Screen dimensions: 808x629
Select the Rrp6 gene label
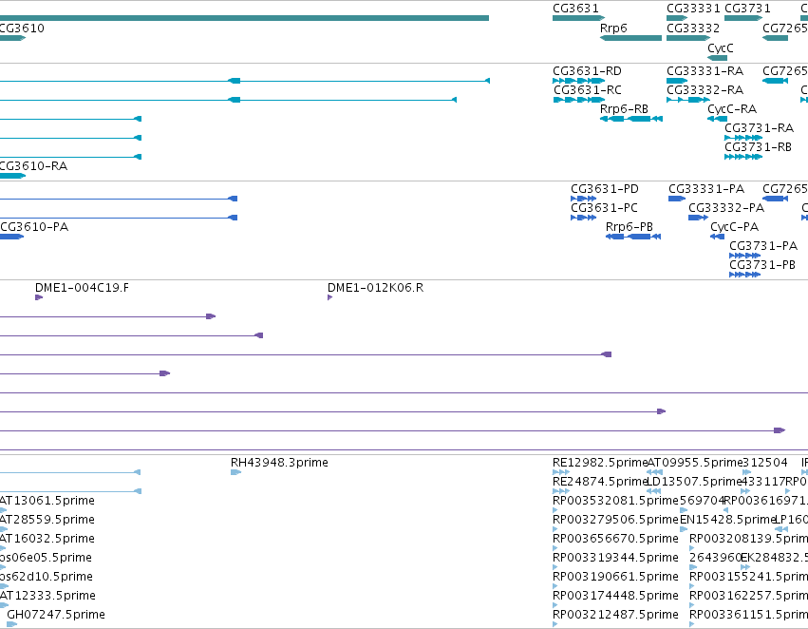(613, 28)
